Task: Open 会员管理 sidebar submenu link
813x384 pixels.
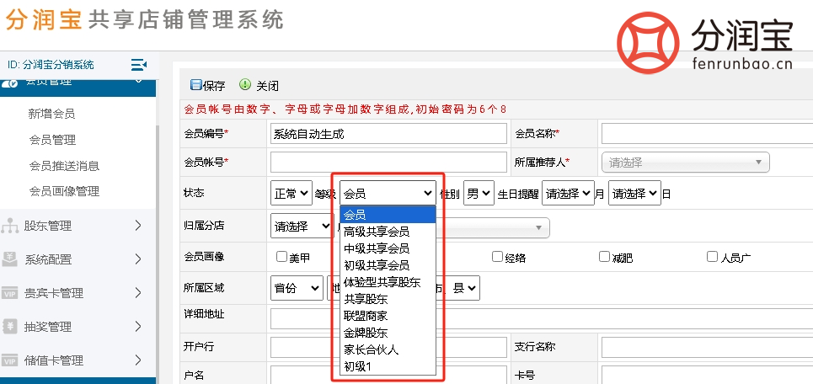Action: (x=52, y=140)
